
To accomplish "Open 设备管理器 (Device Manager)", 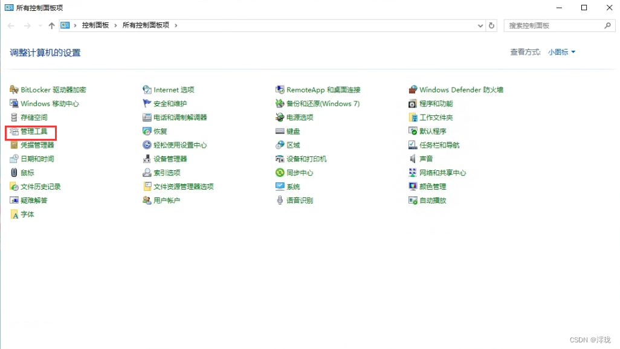I will coord(171,159).
